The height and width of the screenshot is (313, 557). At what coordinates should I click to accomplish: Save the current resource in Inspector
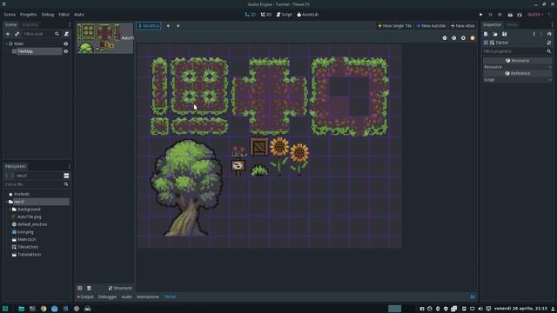(x=505, y=34)
